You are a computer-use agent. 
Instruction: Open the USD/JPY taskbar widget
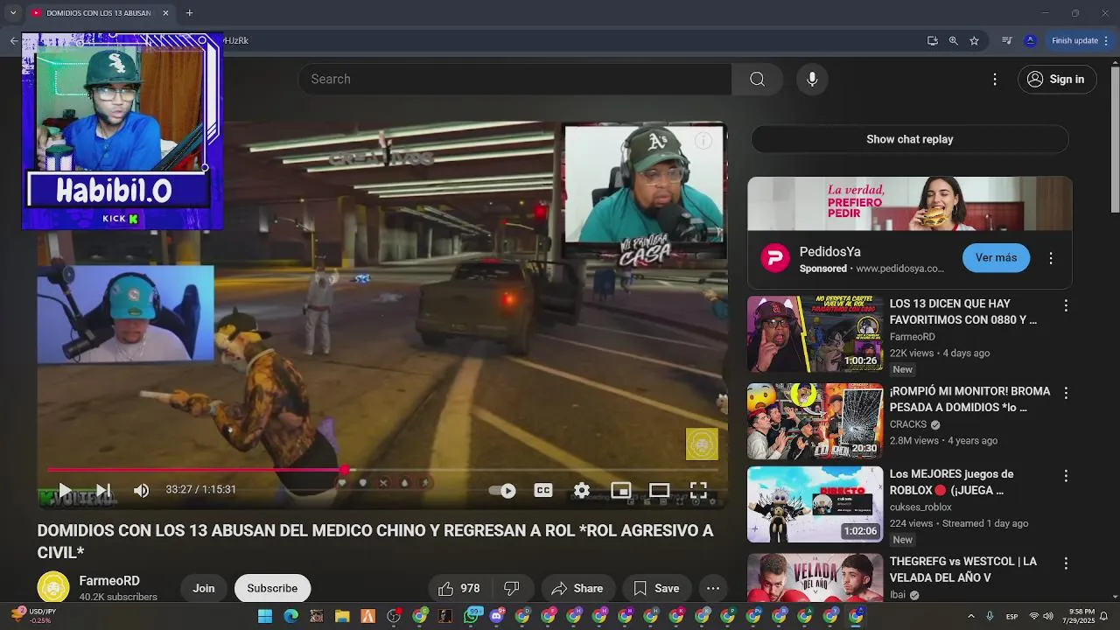34,616
